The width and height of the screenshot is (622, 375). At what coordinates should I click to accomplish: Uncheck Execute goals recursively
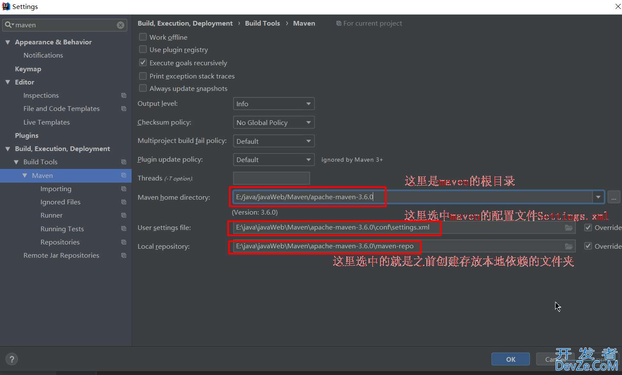[x=143, y=63]
